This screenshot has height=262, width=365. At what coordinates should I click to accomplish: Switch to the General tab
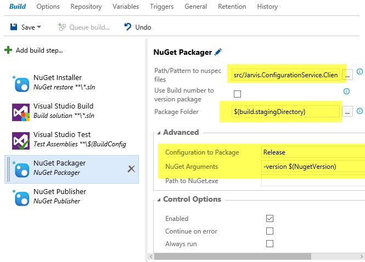[196, 7]
